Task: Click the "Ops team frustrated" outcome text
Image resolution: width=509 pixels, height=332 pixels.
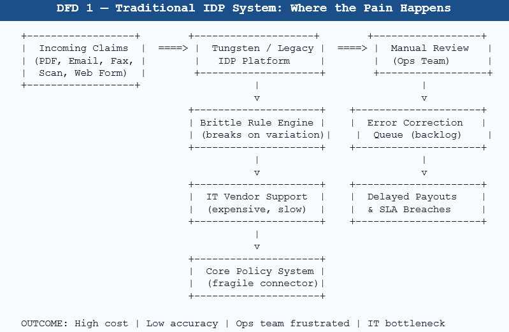Action: tap(292, 324)
